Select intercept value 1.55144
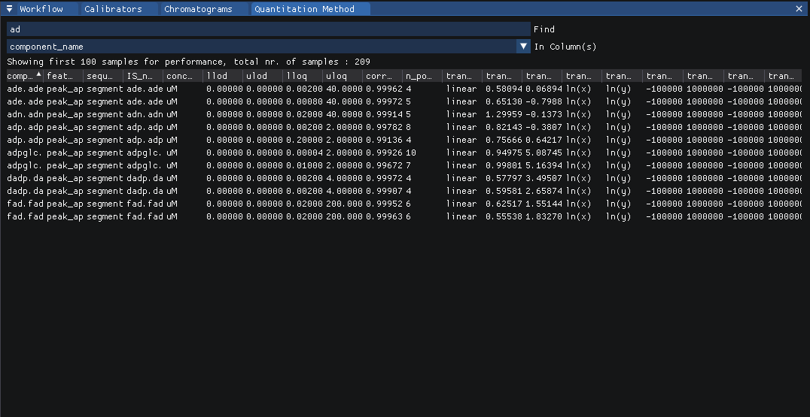The width and height of the screenshot is (810, 417). [544, 204]
